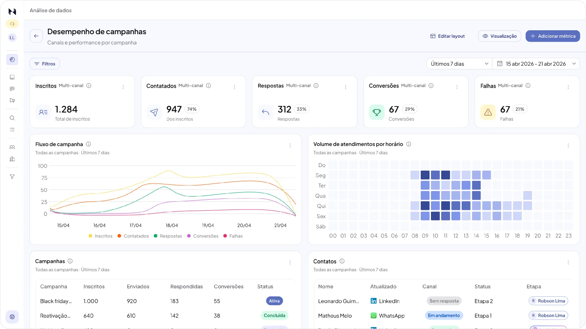Click the LinkedIn channel cell
This screenshot has height=329, width=586.
click(x=385, y=301)
